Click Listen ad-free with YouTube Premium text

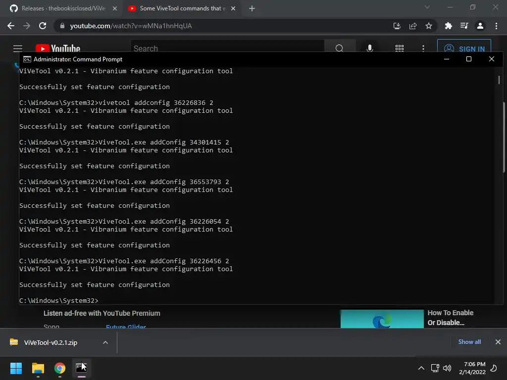pos(102,313)
